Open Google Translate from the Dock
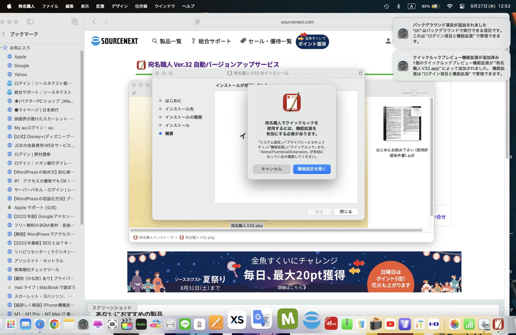Viewport: 516px width, 335px height. click(x=261, y=319)
